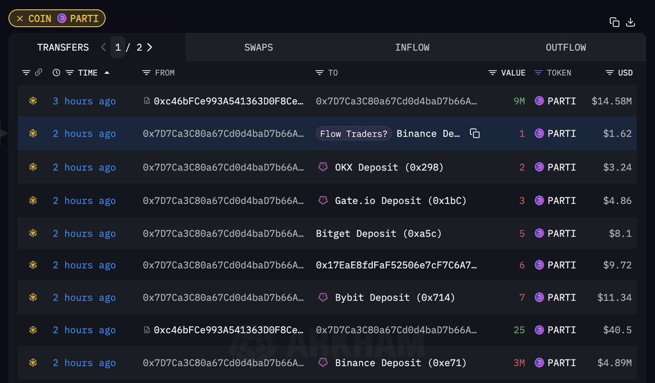
Task: Click the link icon in table header
Action: tap(38, 73)
